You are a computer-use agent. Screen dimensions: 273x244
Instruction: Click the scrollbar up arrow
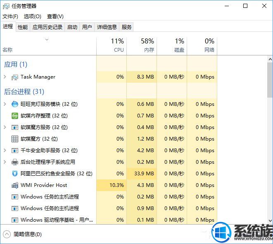coord(270,60)
